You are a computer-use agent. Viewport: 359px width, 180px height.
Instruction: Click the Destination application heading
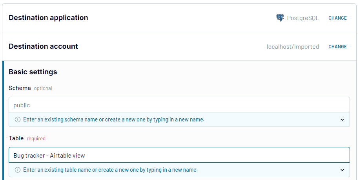click(x=48, y=18)
